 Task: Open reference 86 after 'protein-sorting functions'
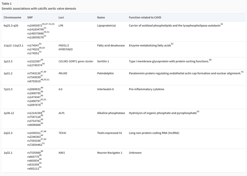tap(210, 60)
